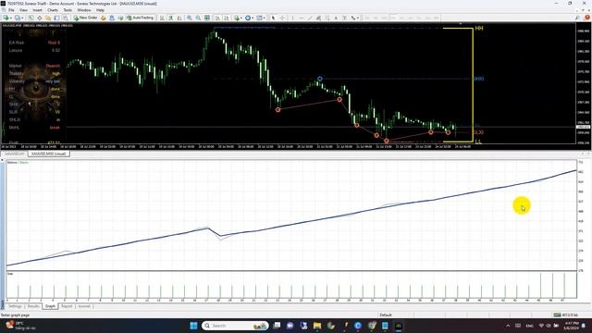This screenshot has width=592, height=333.
Task: Open the Windows Start menu
Action: coord(193,326)
